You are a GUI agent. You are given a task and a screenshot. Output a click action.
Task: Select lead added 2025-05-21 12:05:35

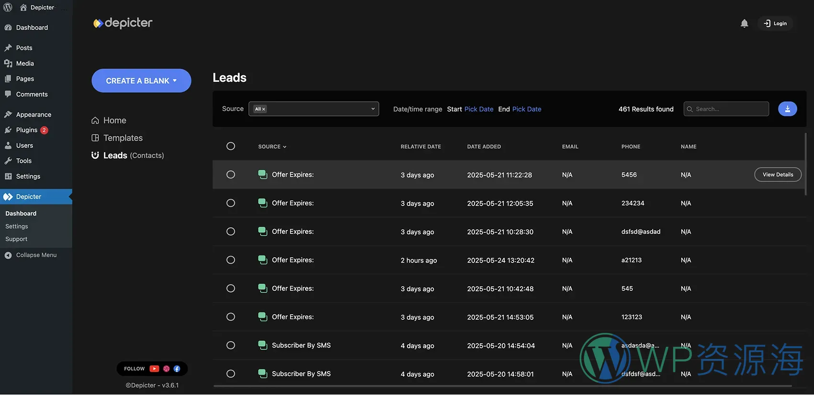click(x=231, y=203)
